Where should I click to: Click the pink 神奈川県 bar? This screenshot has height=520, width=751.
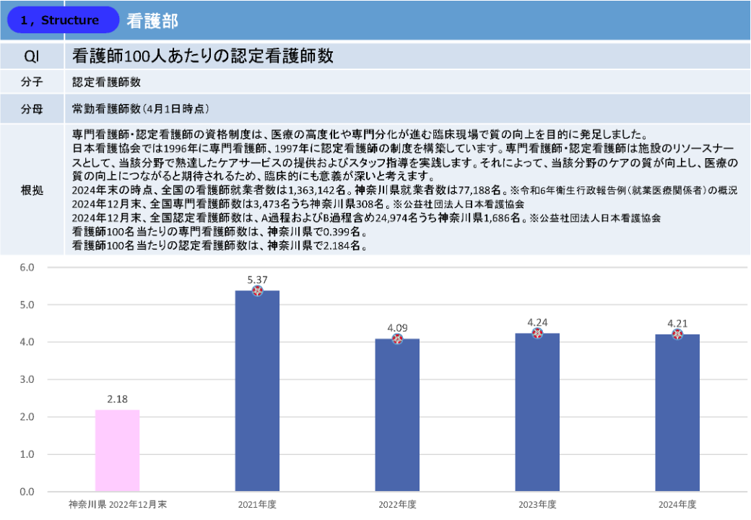tap(117, 451)
